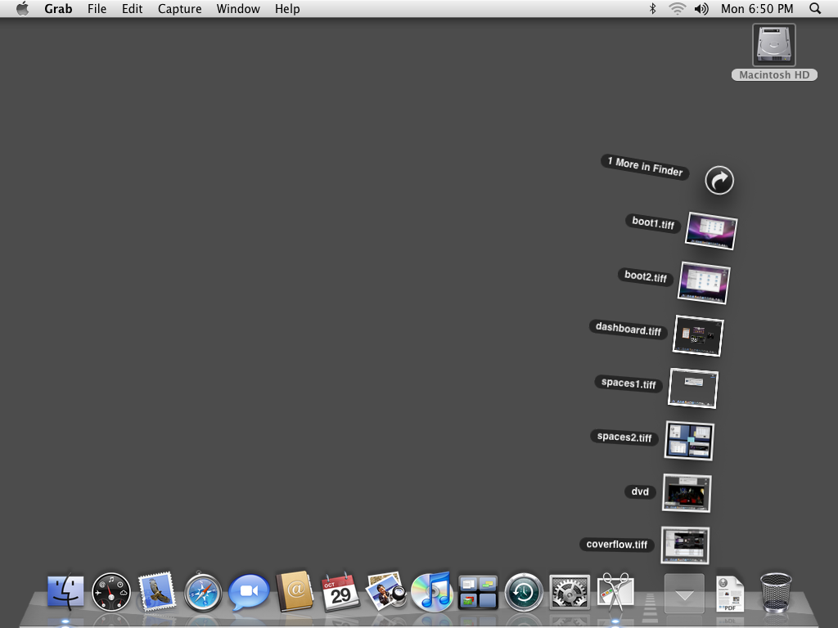Launch Time Machine in the Dock
Image resolution: width=838 pixels, height=628 pixels.
click(x=524, y=590)
